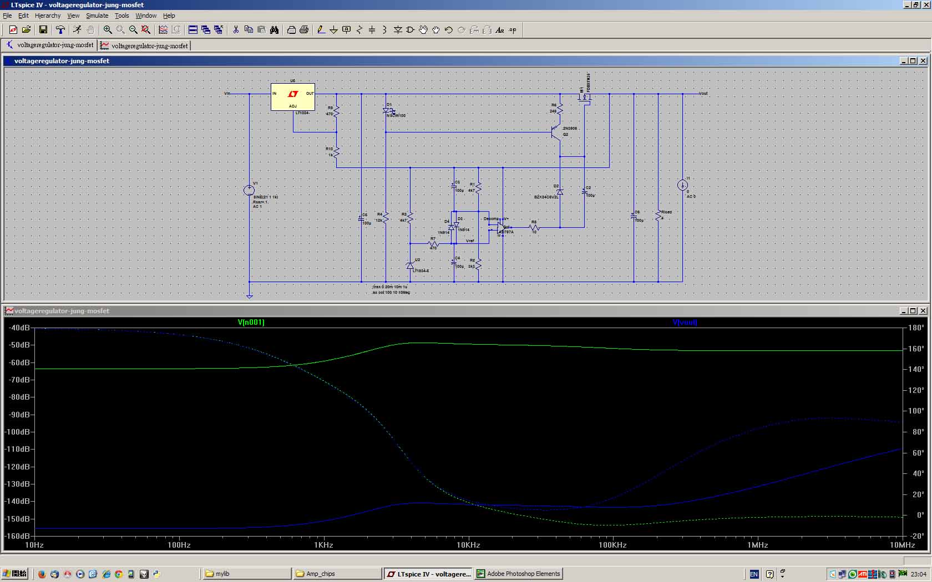Screen dimensions: 932x582
Task: Open the Amp_chips taskbar folder button
Action: coord(337,574)
